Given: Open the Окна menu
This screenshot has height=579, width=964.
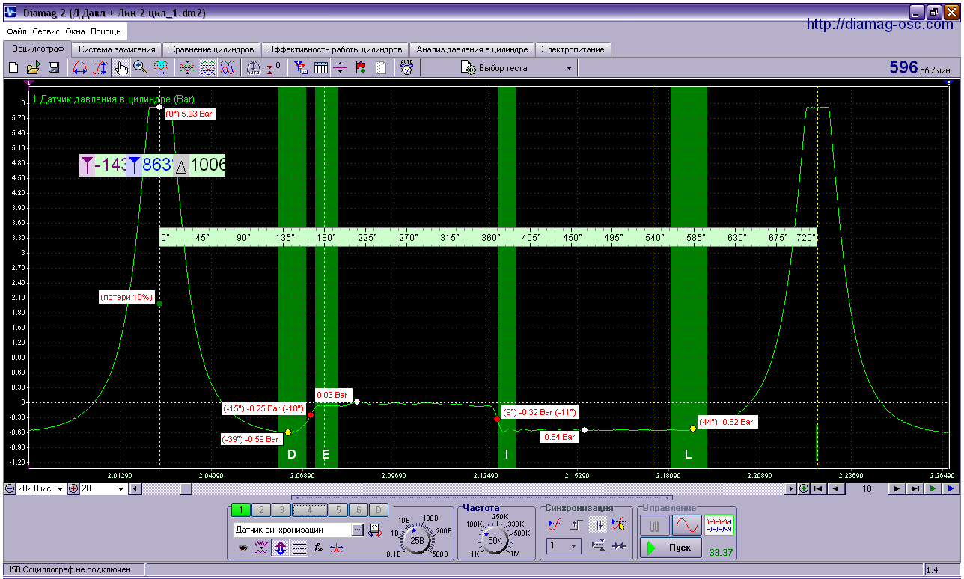Looking at the screenshot, I should 76,32.
